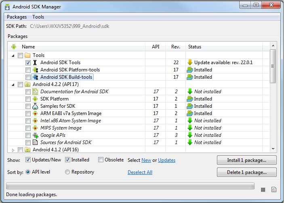
Task: Click the Status column header
Action: pyautogui.click(x=195, y=47)
